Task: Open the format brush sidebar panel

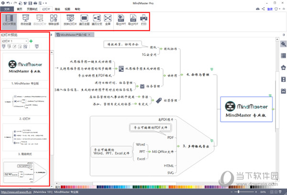Action: point(283,44)
